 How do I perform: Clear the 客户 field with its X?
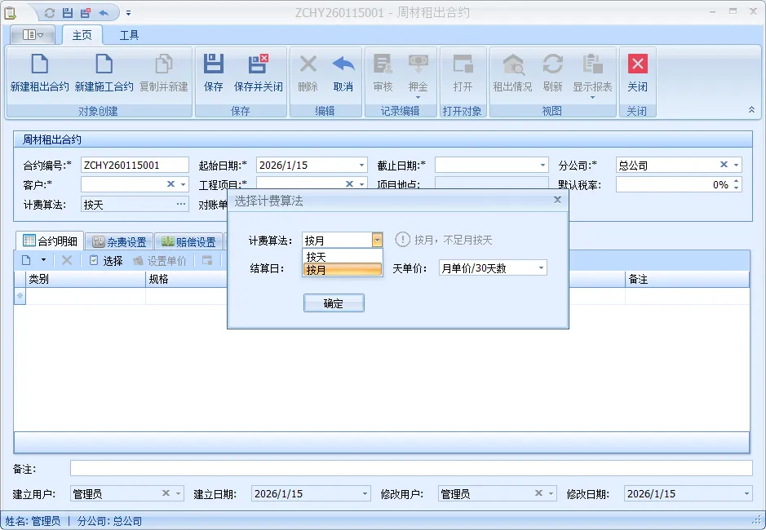170,184
